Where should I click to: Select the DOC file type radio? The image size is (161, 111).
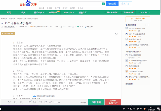click(48, 8)
